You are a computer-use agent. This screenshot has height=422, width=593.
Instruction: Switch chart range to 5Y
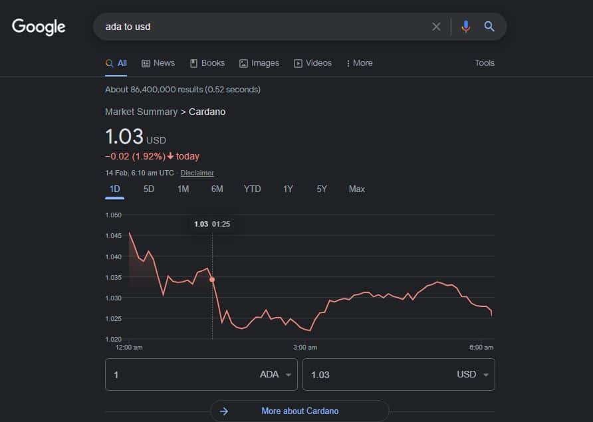point(322,189)
